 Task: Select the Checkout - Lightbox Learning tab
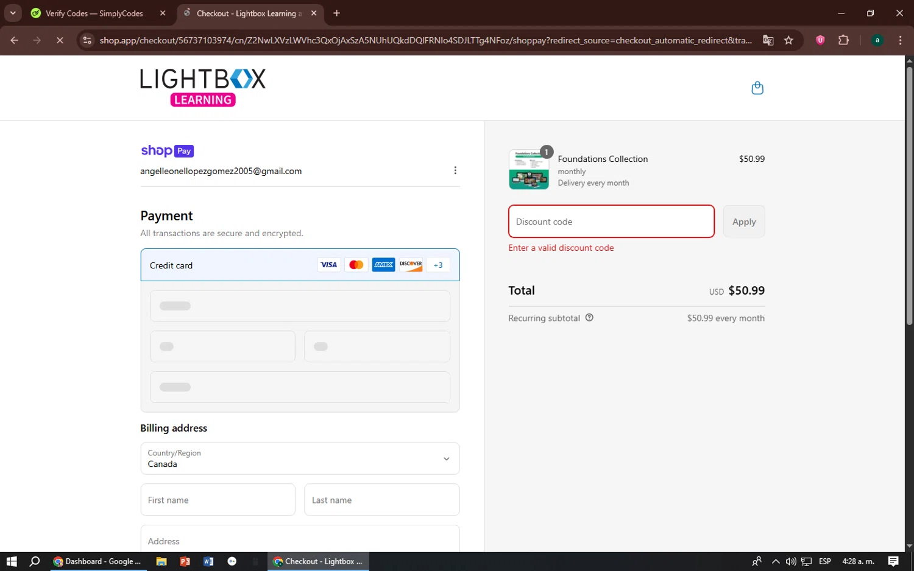coord(249,13)
